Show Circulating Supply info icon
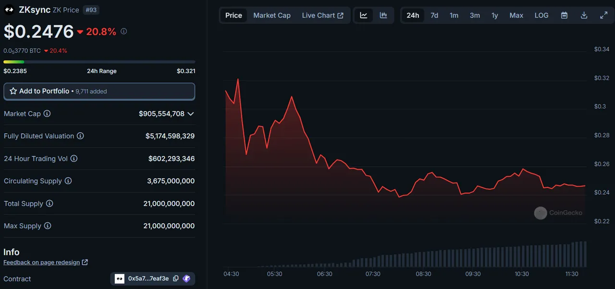 tap(68, 181)
